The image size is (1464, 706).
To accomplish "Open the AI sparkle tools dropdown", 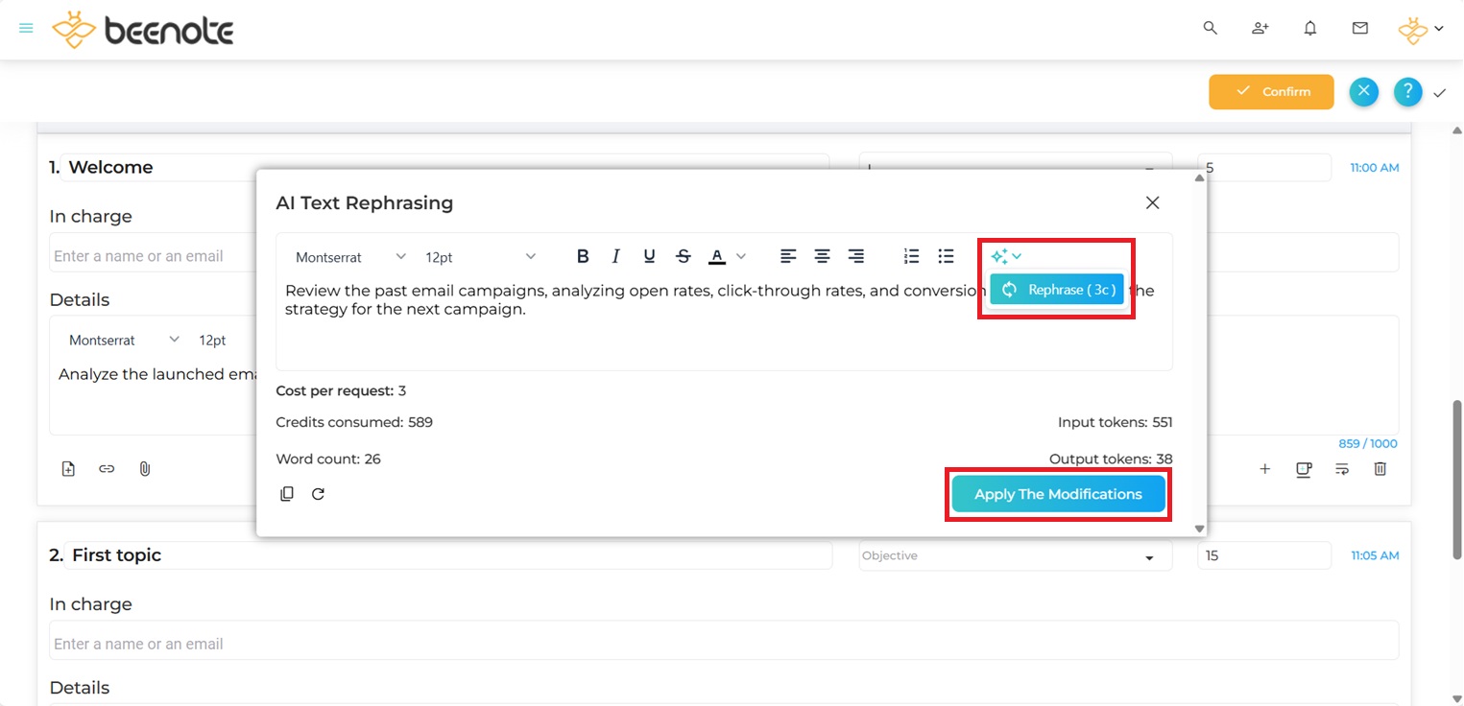I will (1006, 256).
